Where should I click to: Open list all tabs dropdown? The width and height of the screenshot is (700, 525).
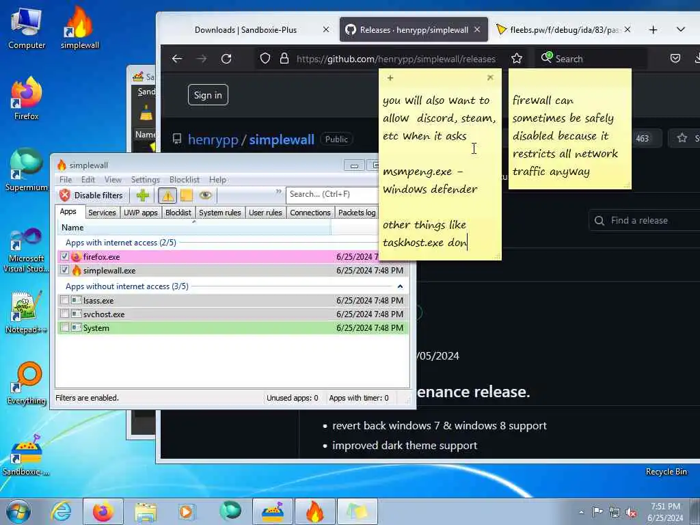[x=680, y=30]
